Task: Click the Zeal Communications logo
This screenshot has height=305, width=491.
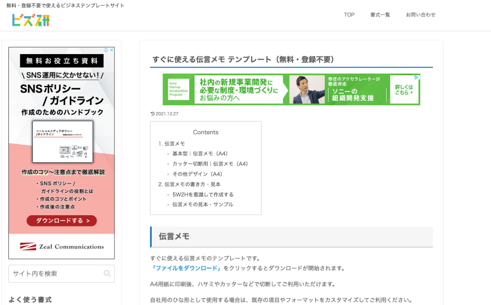Action: coord(62,246)
